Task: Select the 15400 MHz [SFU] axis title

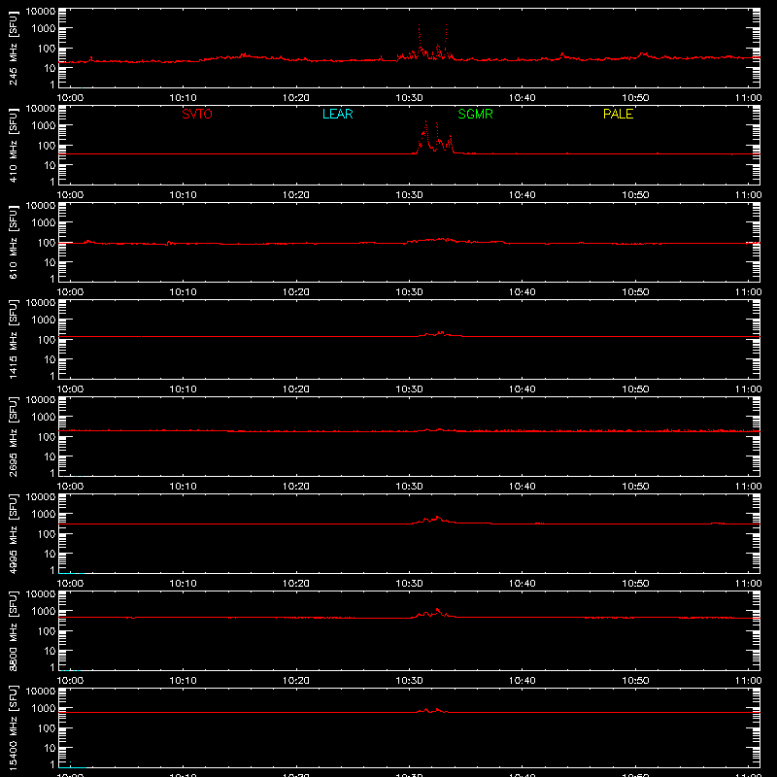Action: click(14, 727)
